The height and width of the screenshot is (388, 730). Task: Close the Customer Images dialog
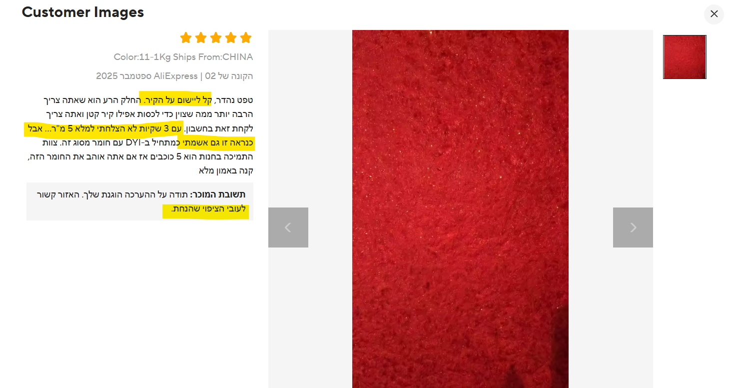[714, 14]
